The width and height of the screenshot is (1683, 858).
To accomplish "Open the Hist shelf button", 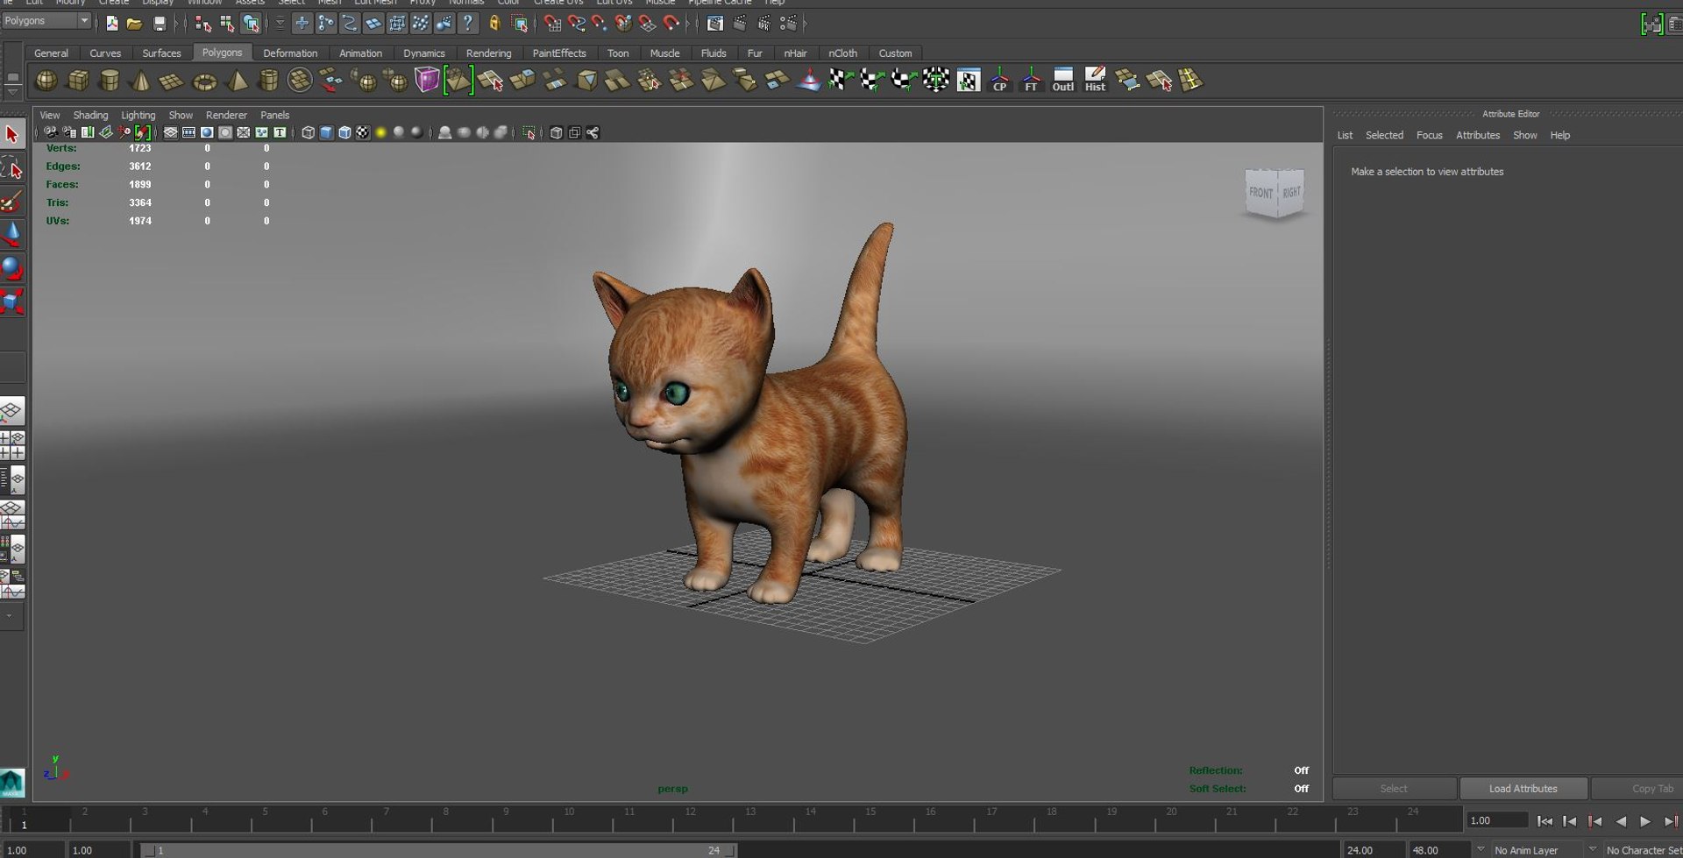I will [x=1095, y=80].
